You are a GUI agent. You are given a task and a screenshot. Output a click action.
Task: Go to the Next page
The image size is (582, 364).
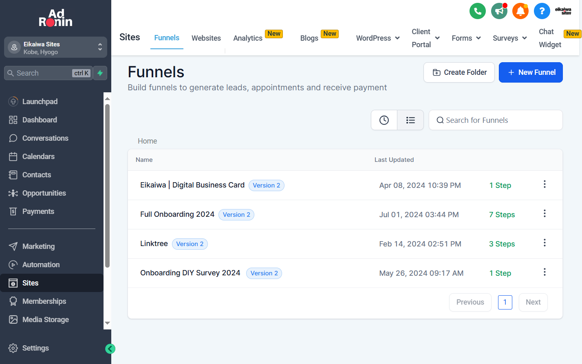pyautogui.click(x=533, y=302)
